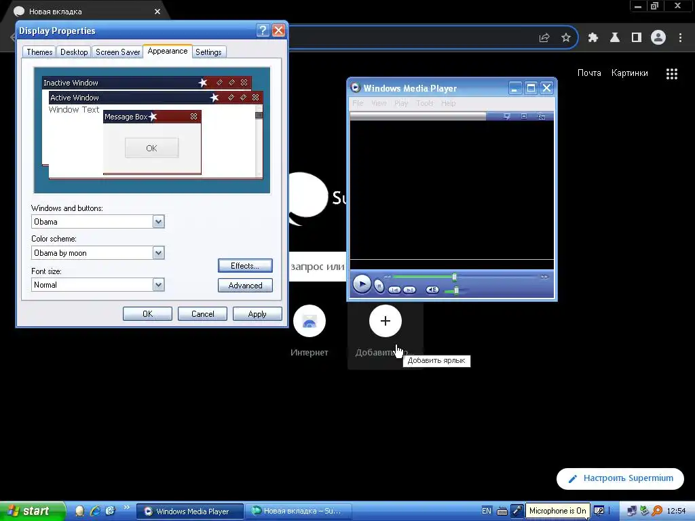Adjust Media Player volume slider
Screen dimensions: 695x521
coord(456,290)
